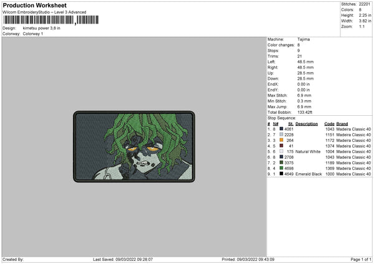Click the 'Natural White' description
This screenshot has width=374, height=264.
pyautogui.click(x=308, y=151)
